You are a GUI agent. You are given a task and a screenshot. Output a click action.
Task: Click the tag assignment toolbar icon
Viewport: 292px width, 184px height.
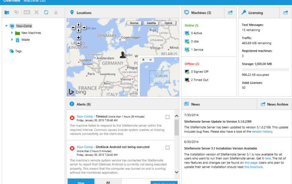point(17,12)
